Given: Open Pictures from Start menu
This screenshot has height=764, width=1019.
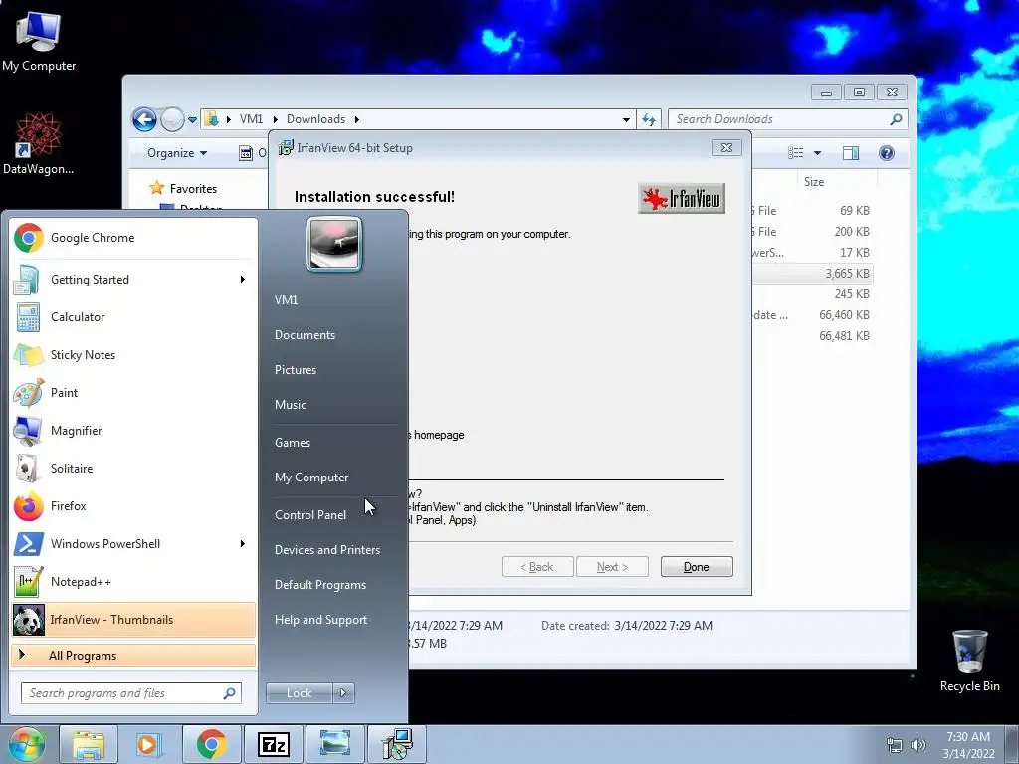Looking at the screenshot, I should pyautogui.click(x=296, y=370).
